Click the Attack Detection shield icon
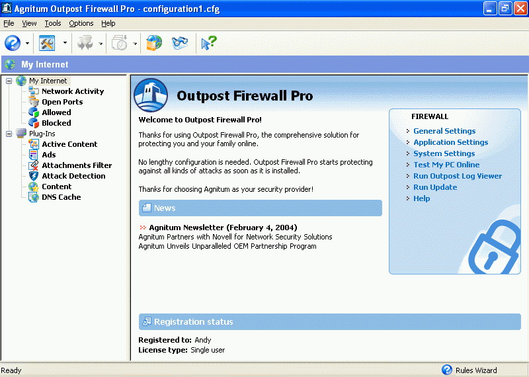 (x=34, y=176)
